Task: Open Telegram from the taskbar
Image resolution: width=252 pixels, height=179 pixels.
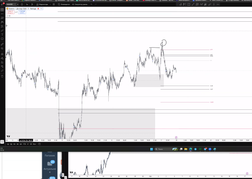Action: coord(195,149)
